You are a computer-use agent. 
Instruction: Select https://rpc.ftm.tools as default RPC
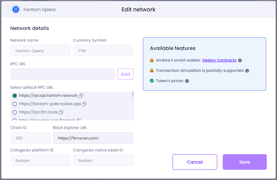click(15, 112)
